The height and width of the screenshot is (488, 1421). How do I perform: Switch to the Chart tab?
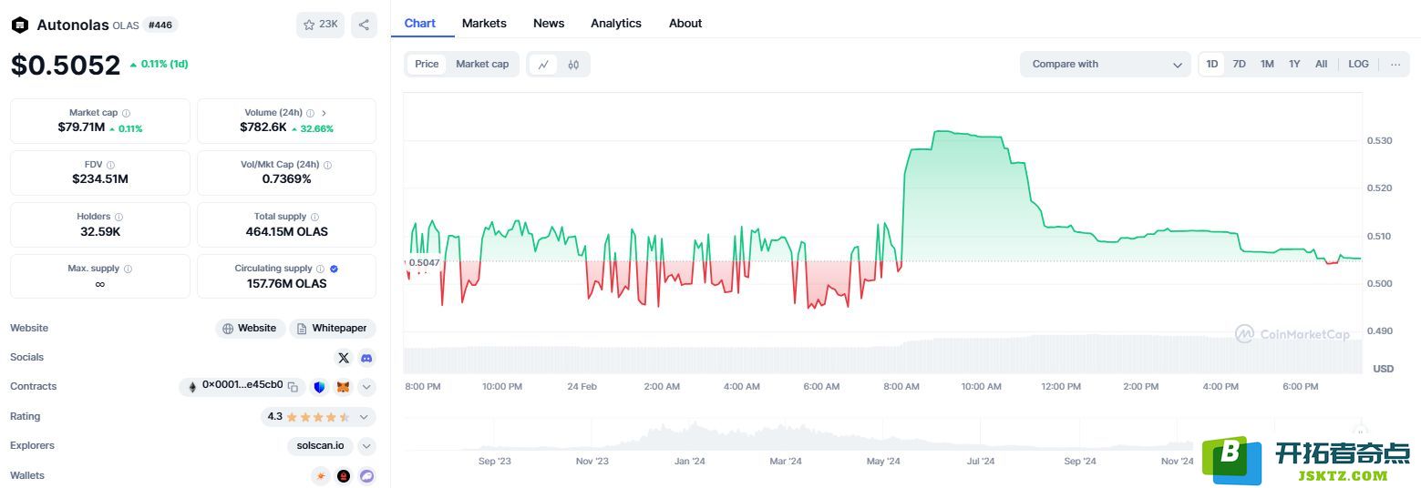[x=420, y=23]
